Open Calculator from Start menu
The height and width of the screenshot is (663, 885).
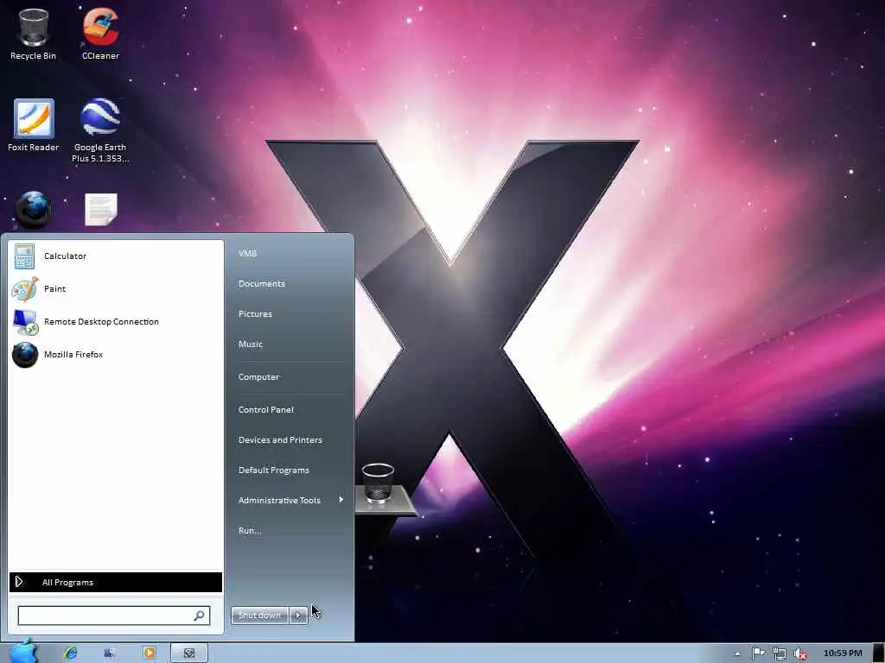click(116, 256)
